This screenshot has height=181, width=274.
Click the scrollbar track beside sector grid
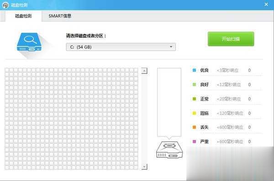point(144,119)
